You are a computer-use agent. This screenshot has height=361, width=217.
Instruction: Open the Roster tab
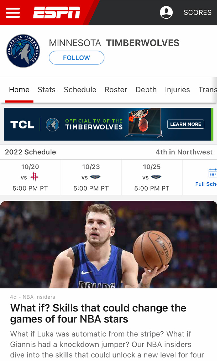coord(116,90)
